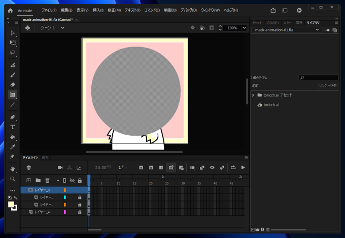Select the Lasso tool

[x=13, y=53]
